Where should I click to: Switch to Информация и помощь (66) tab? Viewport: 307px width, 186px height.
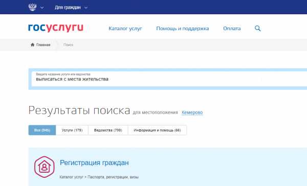pos(157,130)
